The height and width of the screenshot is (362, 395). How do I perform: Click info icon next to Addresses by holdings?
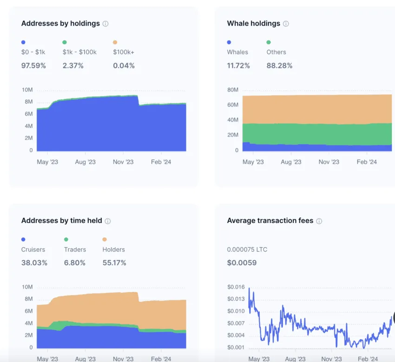coord(105,24)
